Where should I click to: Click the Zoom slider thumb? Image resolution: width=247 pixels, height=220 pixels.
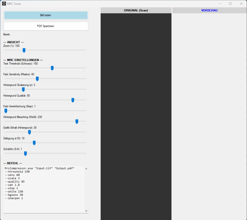pyautogui.click(x=24, y=50)
